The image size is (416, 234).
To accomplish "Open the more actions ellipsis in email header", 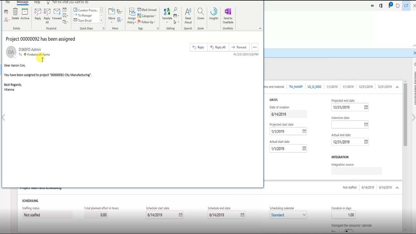I will point(255,47).
